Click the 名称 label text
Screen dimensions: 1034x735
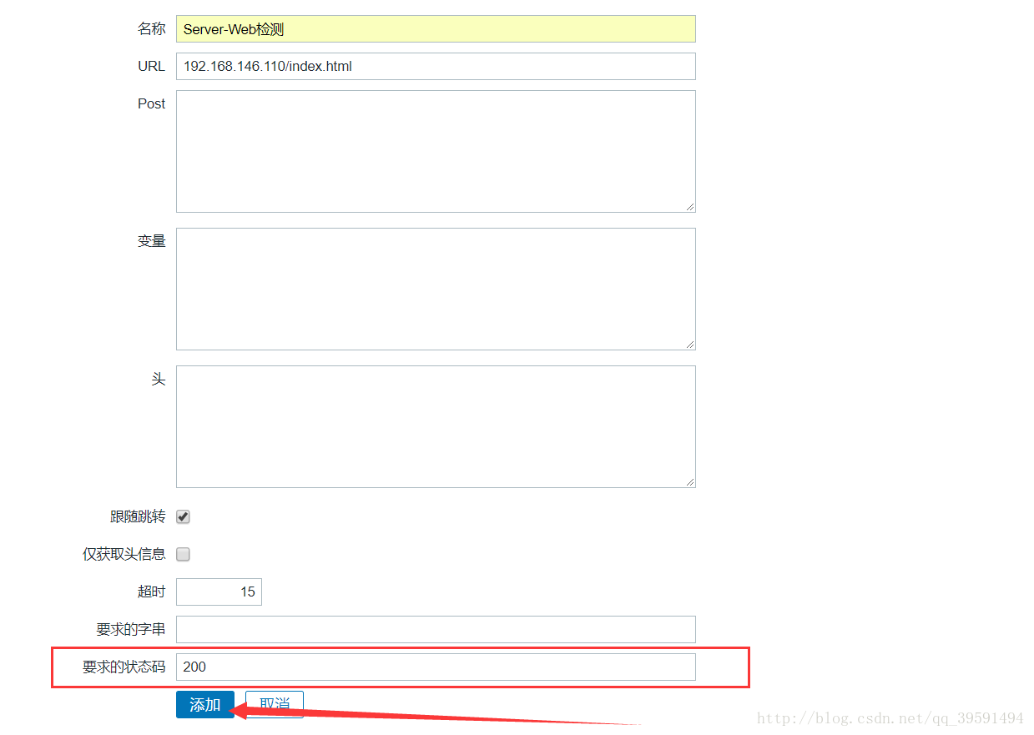pyautogui.click(x=151, y=29)
